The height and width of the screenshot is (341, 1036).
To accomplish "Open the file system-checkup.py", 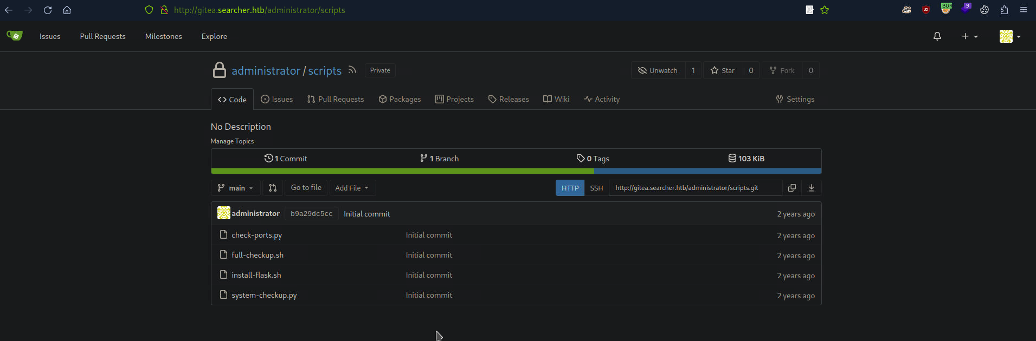I will (x=264, y=295).
